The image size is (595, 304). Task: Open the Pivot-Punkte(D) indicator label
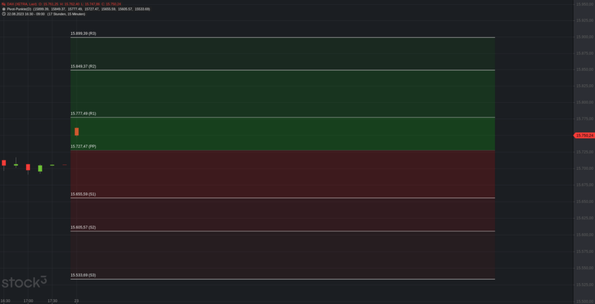pyautogui.click(x=20, y=9)
